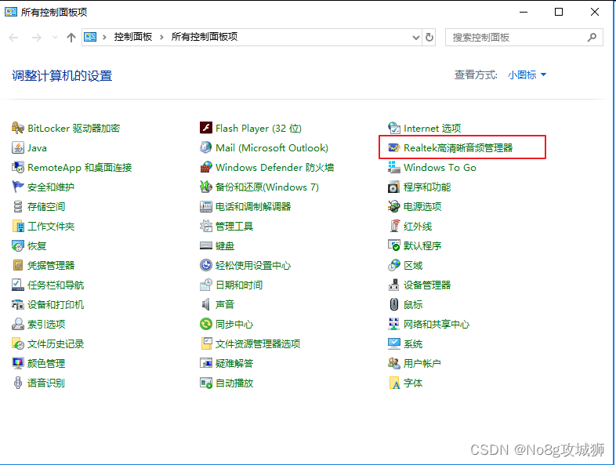Click the 鼠标 mouse icon

click(x=394, y=304)
